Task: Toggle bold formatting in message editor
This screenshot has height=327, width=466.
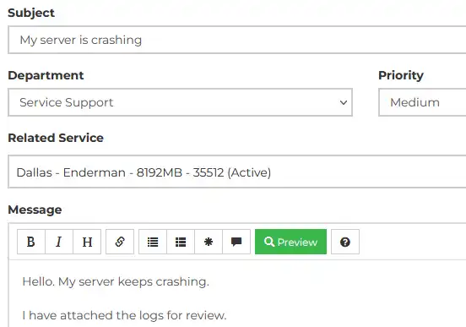Action: coord(31,242)
